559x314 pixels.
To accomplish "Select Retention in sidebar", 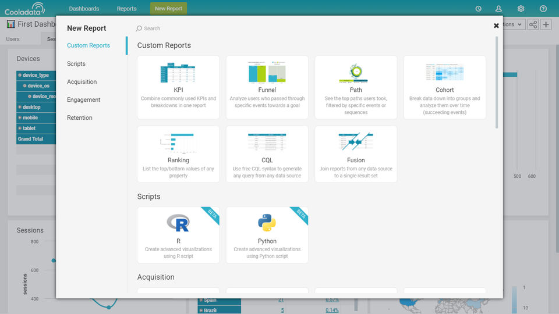I will [x=80, y=118].
